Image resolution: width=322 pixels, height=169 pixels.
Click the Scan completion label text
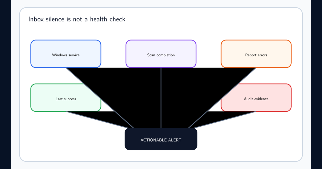click(x=161, y=55)
